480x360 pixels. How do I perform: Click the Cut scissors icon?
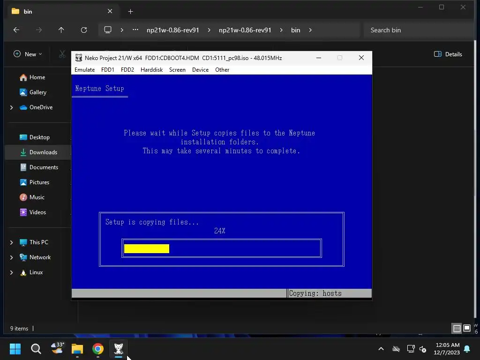[62, 54]
